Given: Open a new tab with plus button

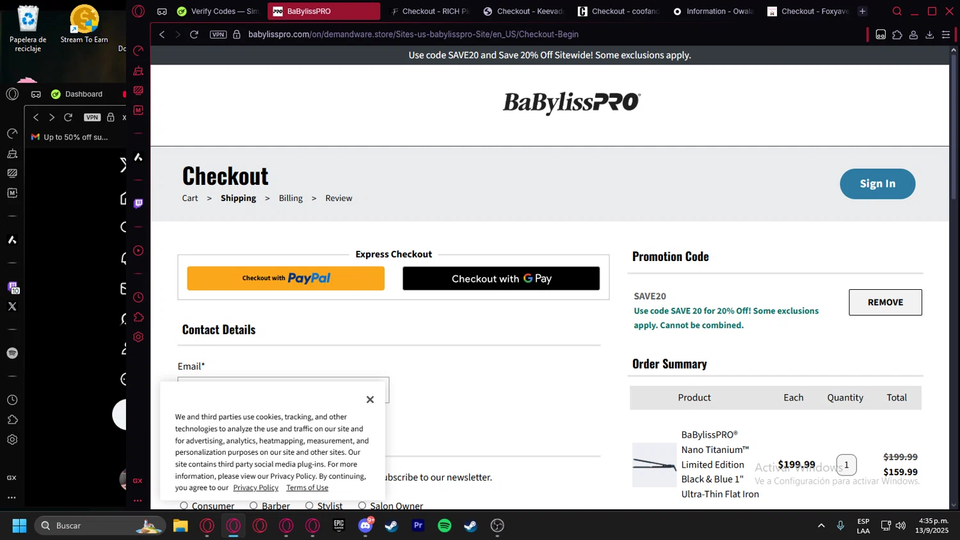Looking at the screenshot, I should pyautogui.click(x=863, y=12).
